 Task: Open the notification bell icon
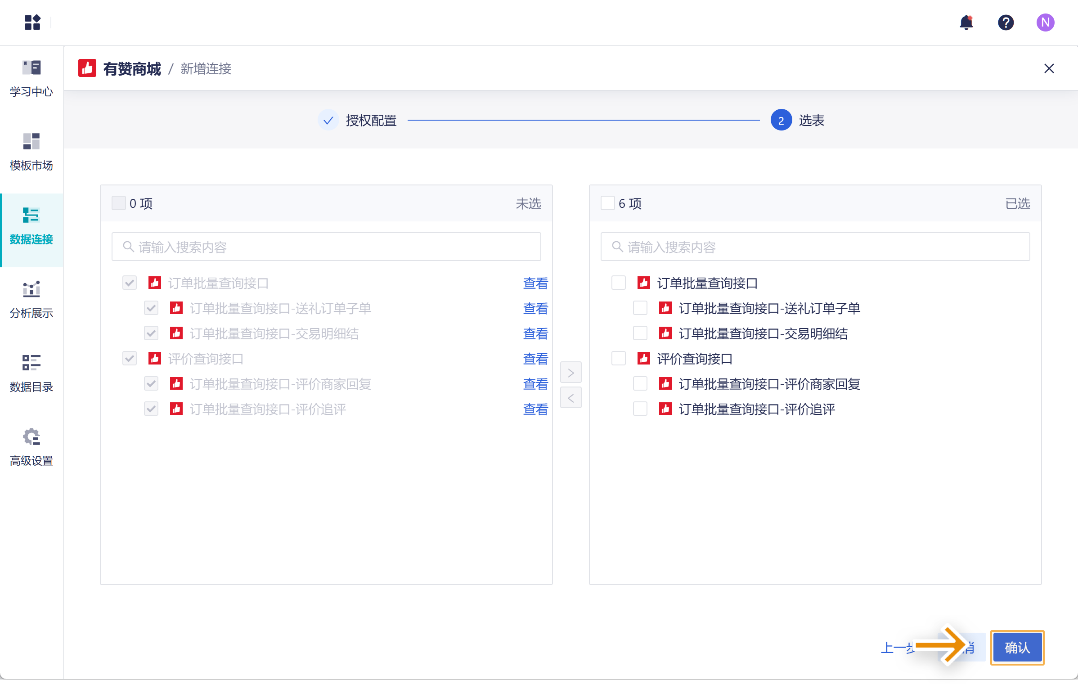click(966, 22)
